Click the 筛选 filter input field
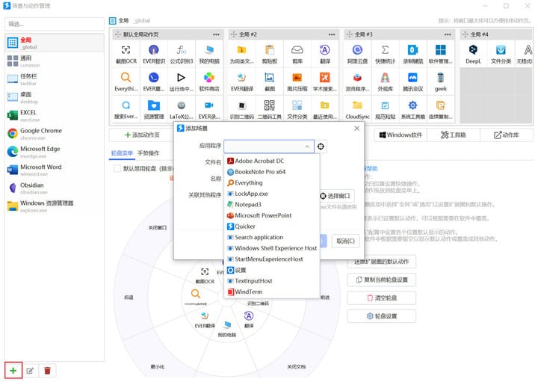The height and width of the screenshot is (382, 538). [55, 24]
